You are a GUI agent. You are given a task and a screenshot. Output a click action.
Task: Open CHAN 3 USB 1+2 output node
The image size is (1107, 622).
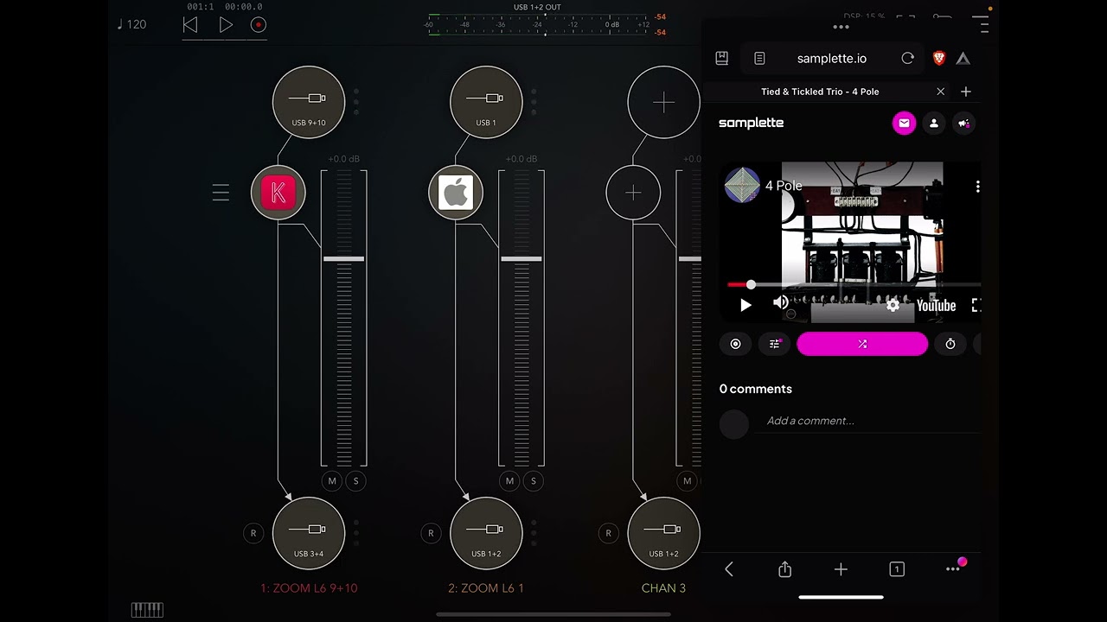[x=663, y=533]
